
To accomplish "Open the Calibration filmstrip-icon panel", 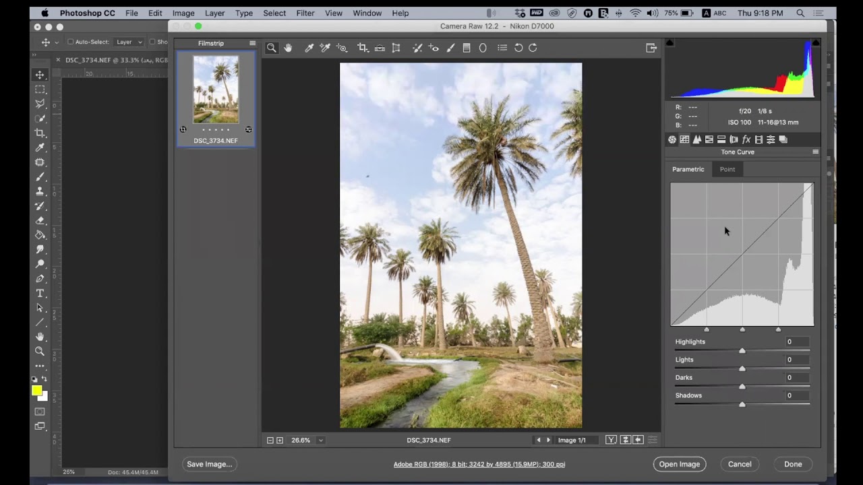I will 758,139.
